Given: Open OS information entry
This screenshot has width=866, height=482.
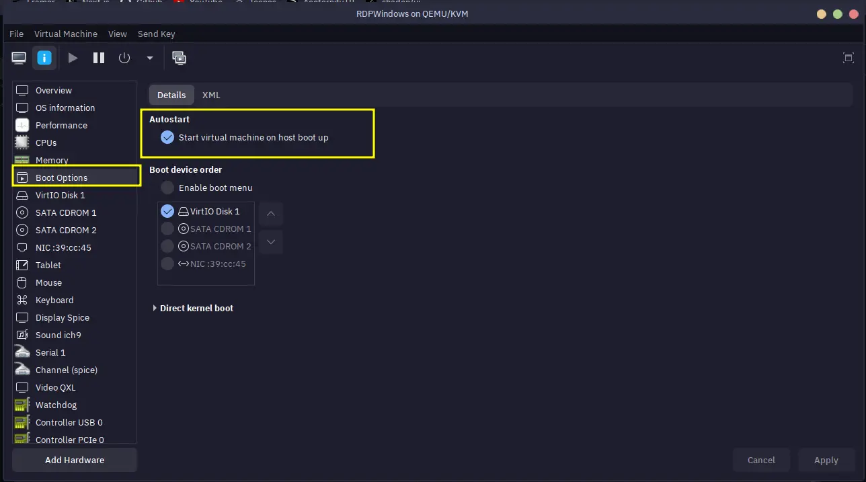Looking at the screenshot, I should 75,108.
